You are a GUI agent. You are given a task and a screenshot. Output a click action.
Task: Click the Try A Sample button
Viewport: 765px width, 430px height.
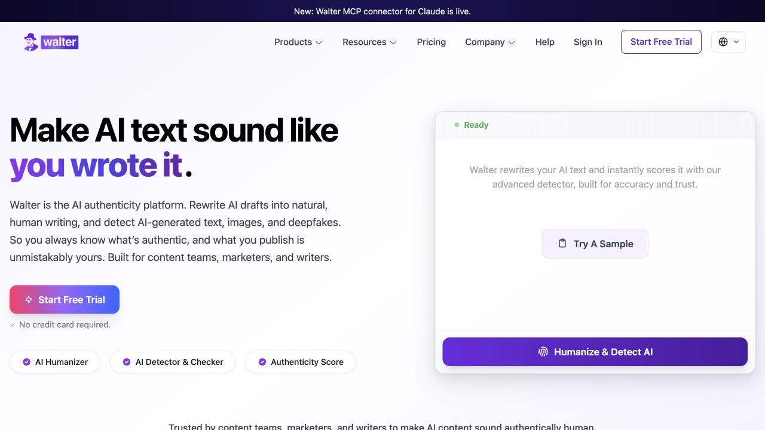[x=595, y=244]
